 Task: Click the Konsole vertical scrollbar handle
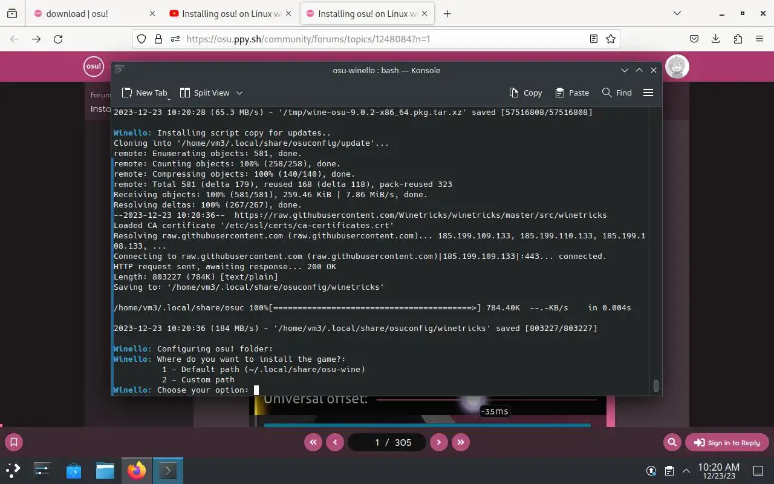click(655, 385)
